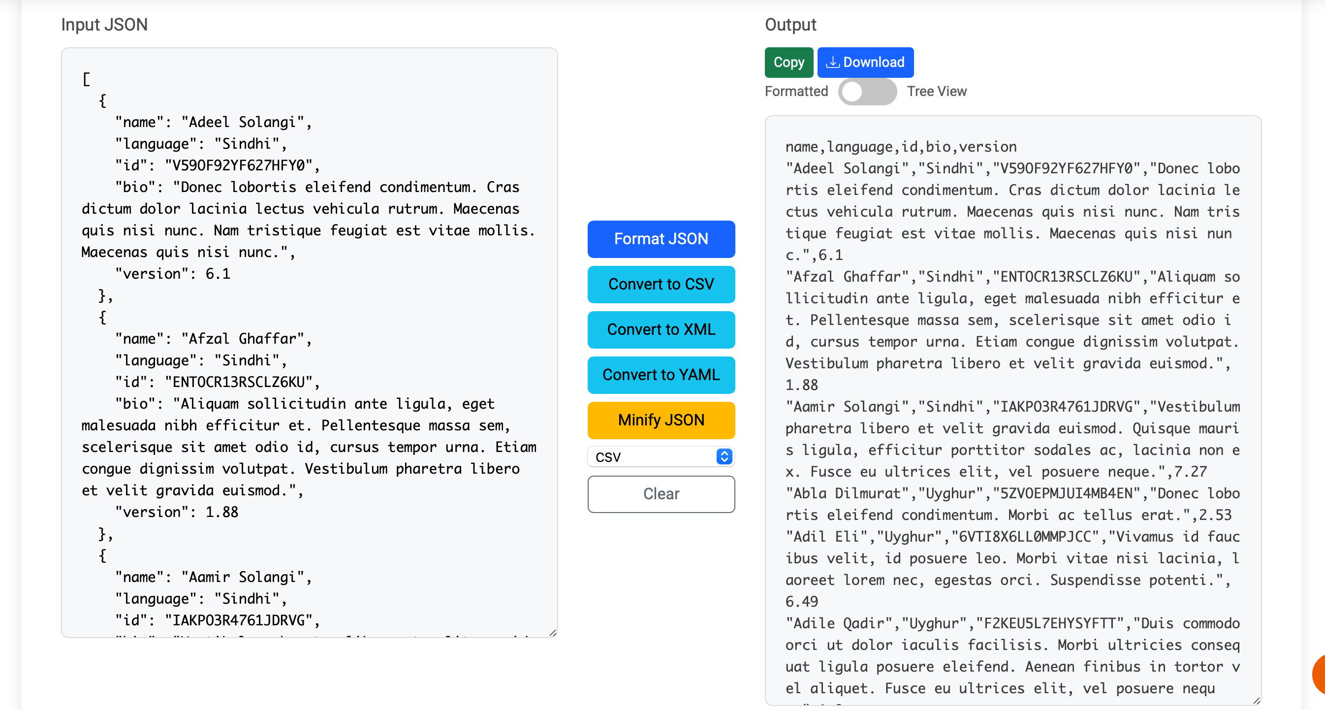
Task: Click the '"id": "V59OF92YF627HFY0"' line
Action: (217, 165)
